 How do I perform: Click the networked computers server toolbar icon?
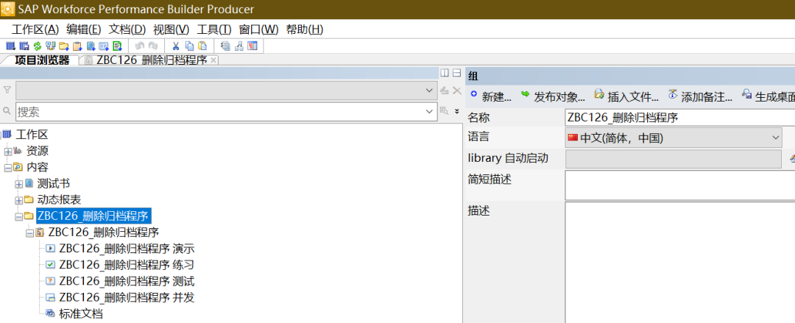50,46
